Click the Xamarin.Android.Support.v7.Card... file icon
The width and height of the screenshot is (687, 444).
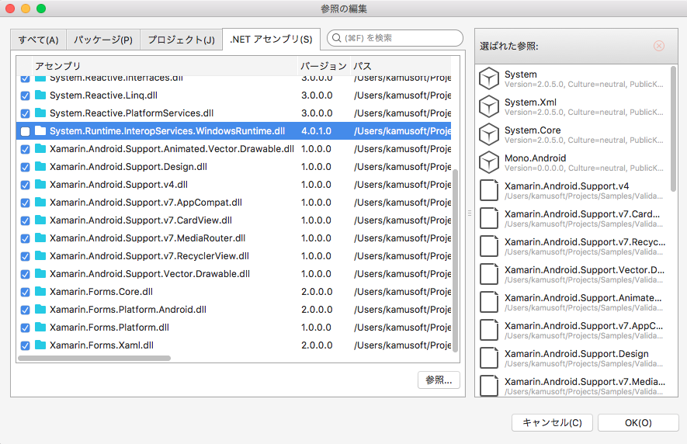click(x=489, y=218)
